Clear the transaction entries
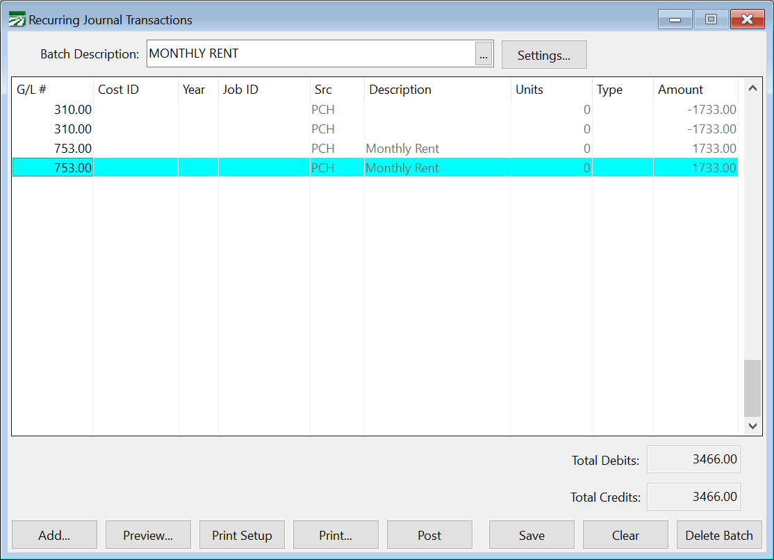 tap(625, 535)
